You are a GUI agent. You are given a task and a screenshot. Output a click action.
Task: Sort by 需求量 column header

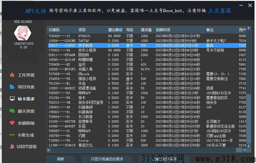(146, 30)
